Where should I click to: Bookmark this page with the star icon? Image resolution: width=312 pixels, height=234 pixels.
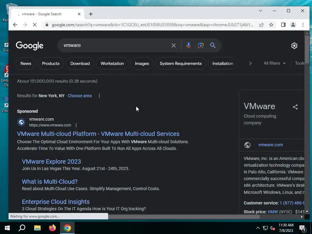(271, 25)
